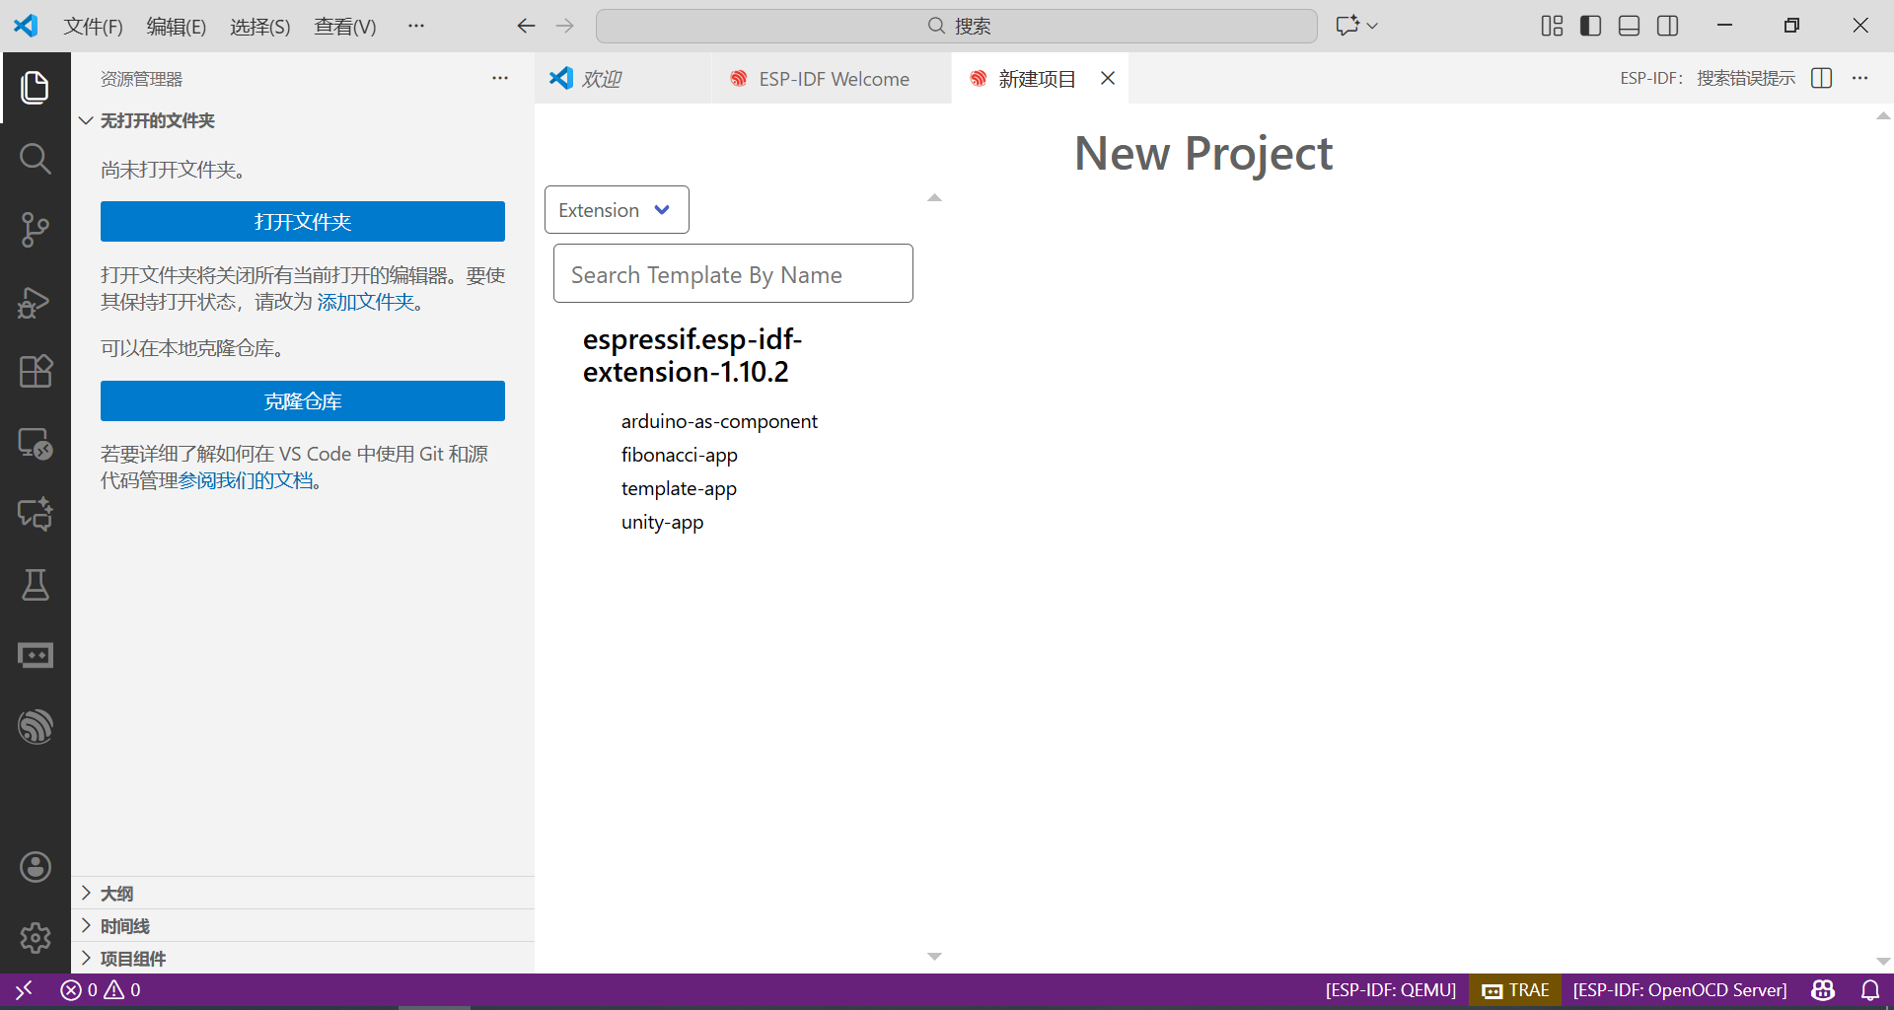Click the 克隆仓库 button
The height and width of the screenshot is (1010, 1894).
click(x=303, y=401)
